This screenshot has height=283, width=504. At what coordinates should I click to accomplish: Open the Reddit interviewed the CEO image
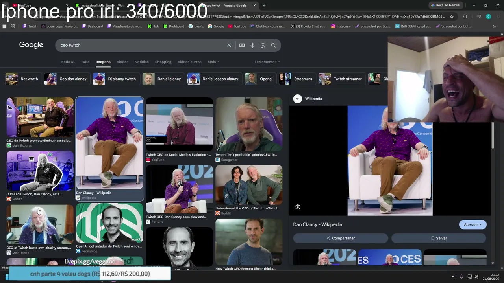click(x=249, y=185)
